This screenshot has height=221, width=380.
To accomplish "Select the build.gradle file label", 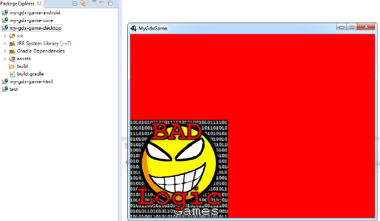I will [30, 74].
